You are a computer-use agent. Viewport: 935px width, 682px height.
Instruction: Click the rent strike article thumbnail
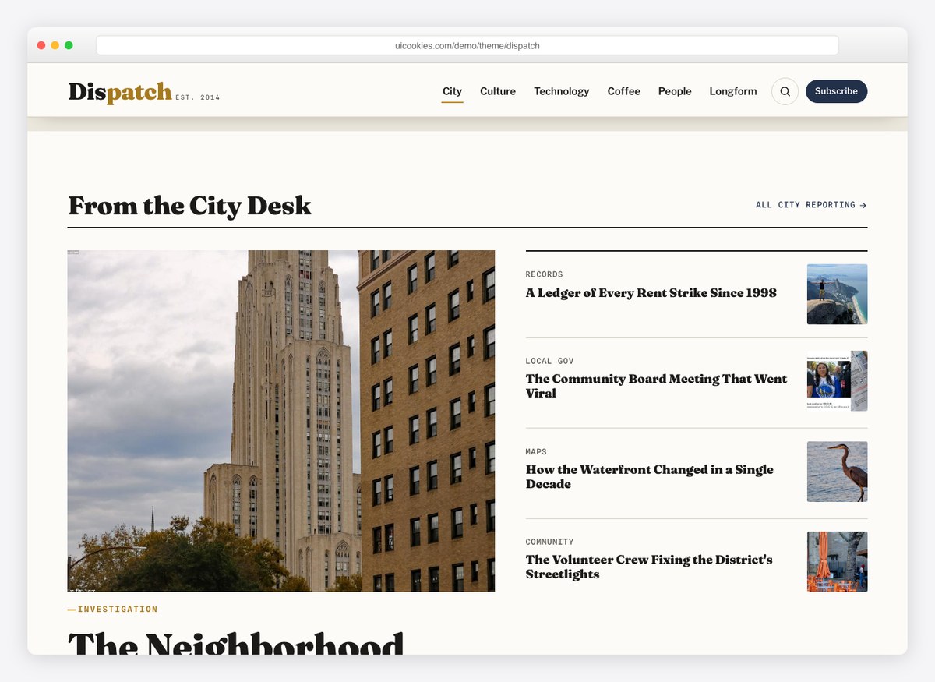coord(837,294)
